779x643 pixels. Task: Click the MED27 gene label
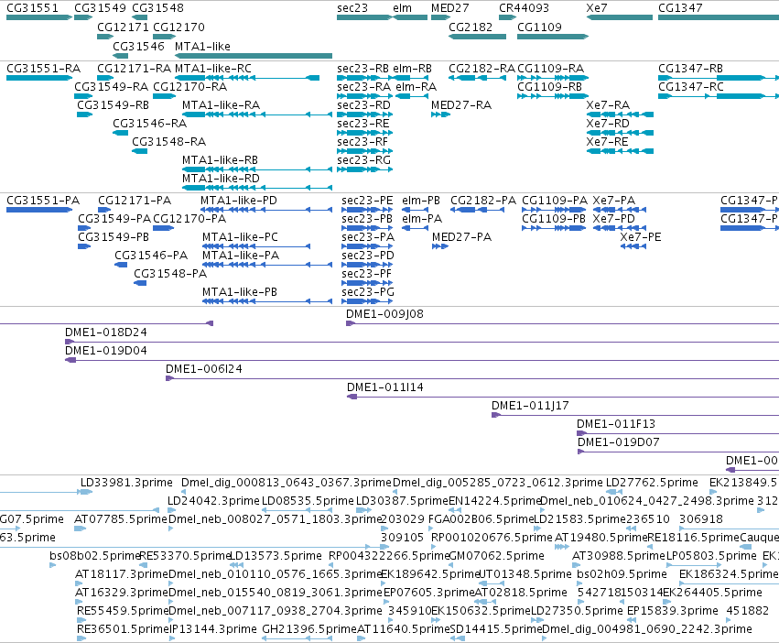point(449,8)
